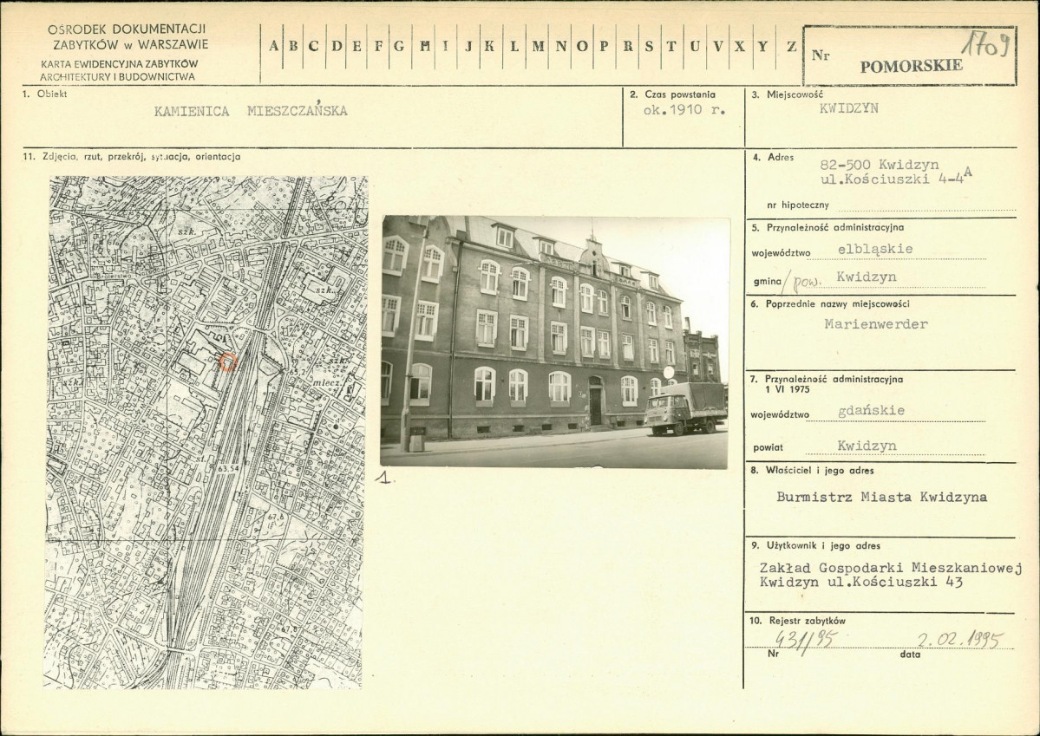Click the red circle on map
1040x736 pixels.
(227, 362)
